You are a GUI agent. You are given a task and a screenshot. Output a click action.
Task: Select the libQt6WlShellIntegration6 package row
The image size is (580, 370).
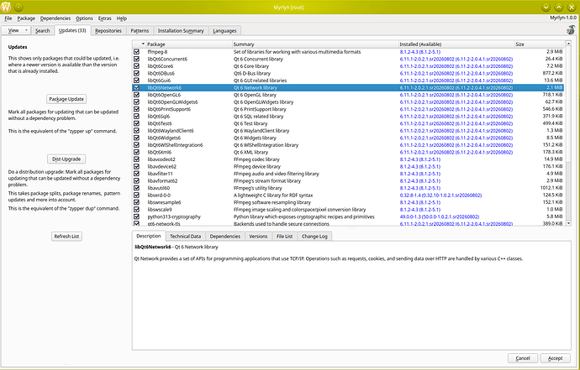coord(348,145)
